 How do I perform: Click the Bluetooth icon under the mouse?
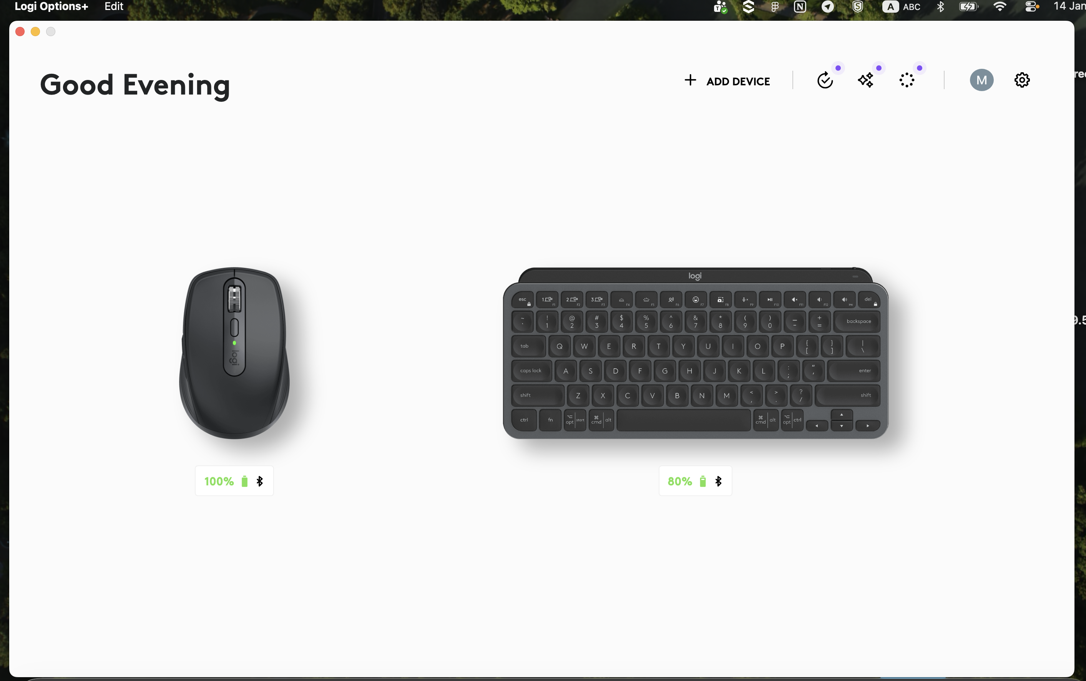(259, 481)
